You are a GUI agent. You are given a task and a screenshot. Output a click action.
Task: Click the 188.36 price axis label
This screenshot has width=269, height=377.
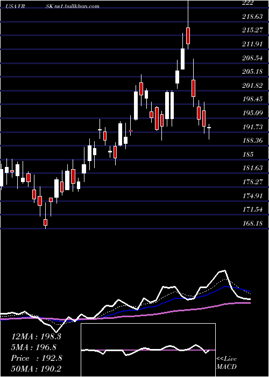tap(252, 141)
